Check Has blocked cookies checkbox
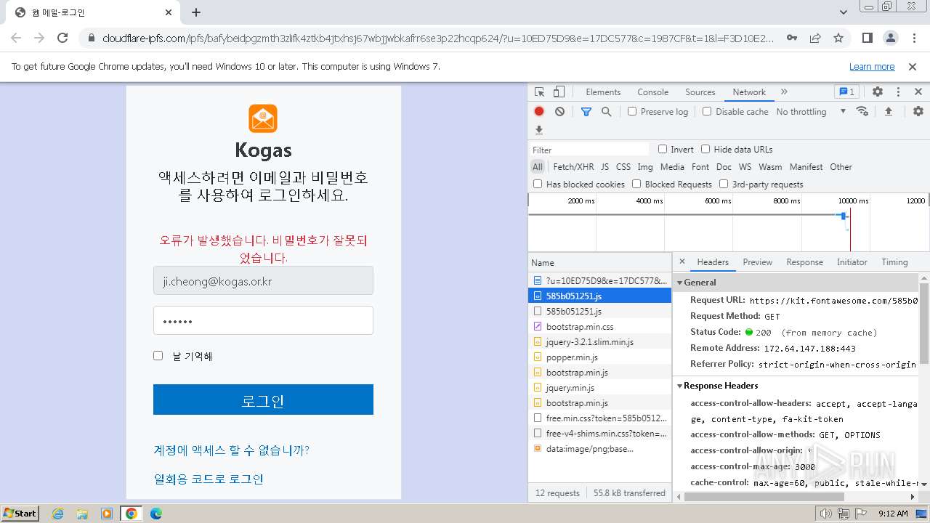 [x=538, y=184]
